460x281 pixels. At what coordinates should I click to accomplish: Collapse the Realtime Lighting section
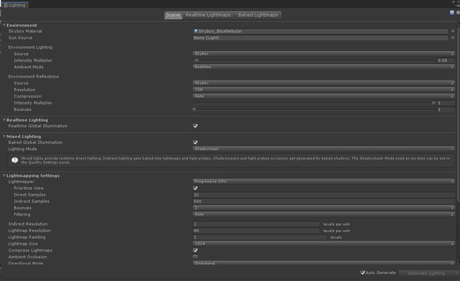click(x=5, y=120)
